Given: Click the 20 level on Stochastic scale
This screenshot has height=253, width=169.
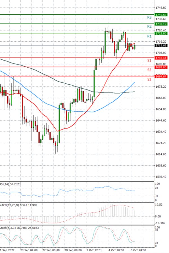Looking at the screenshot, I should tap(156, 243).
